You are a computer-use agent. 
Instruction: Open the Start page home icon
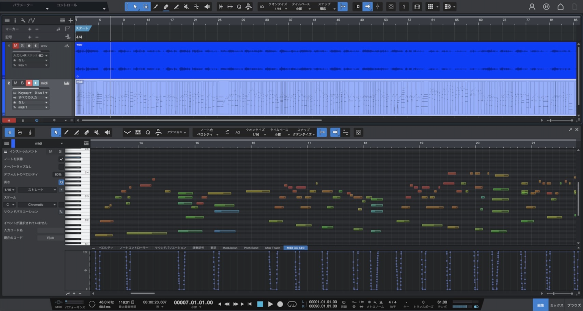[560, 7]
